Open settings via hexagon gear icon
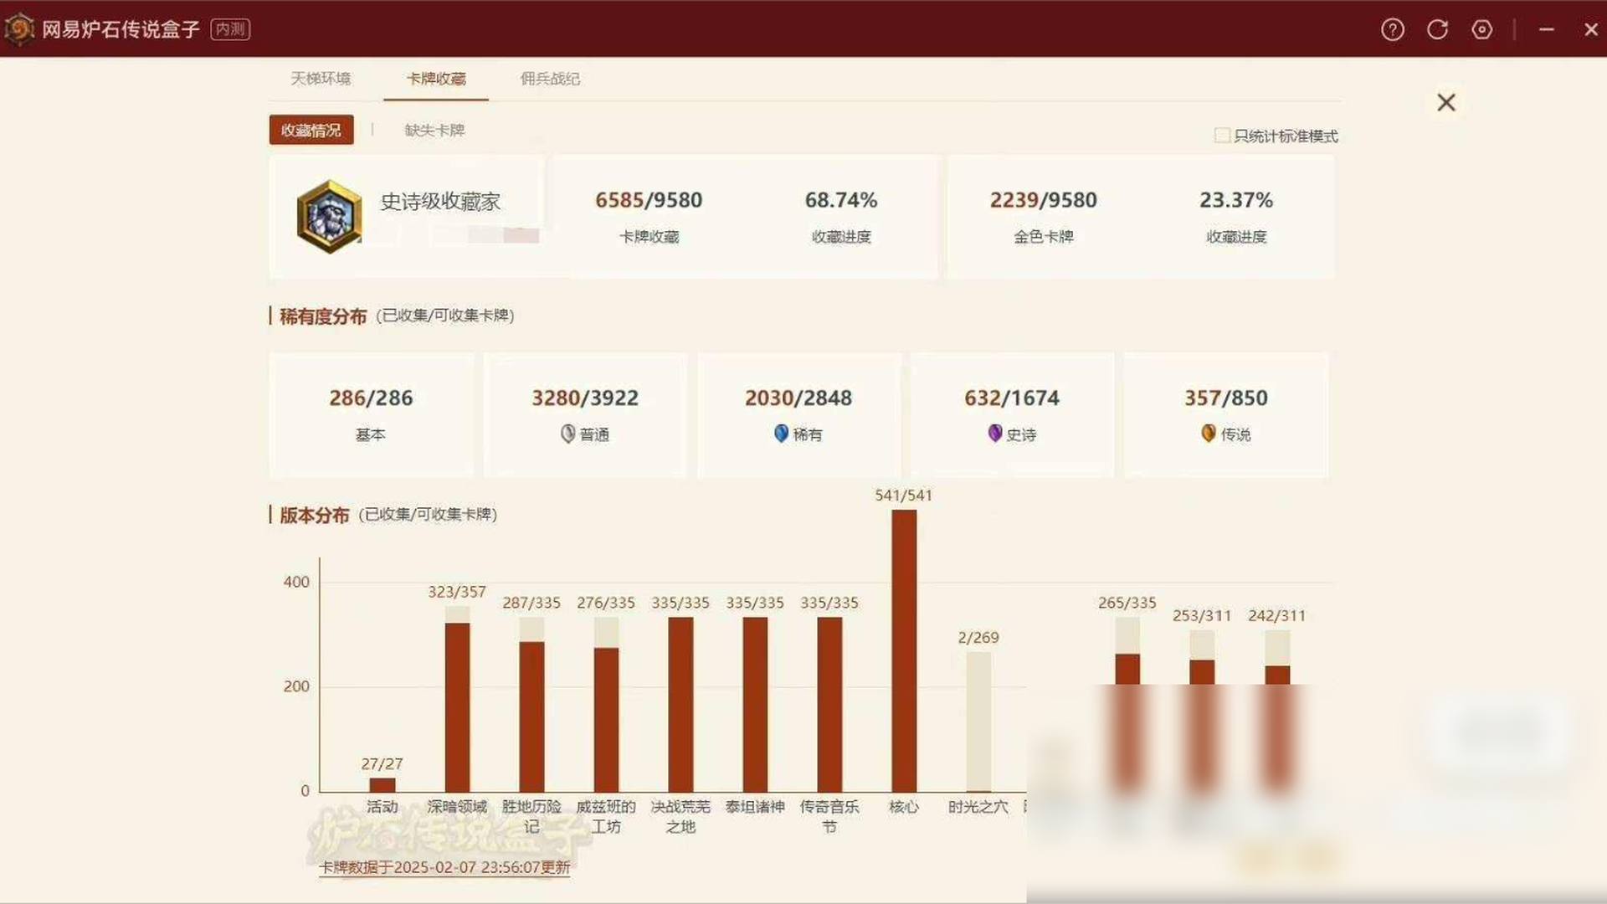1607x904 pixels. [1481, 30]
